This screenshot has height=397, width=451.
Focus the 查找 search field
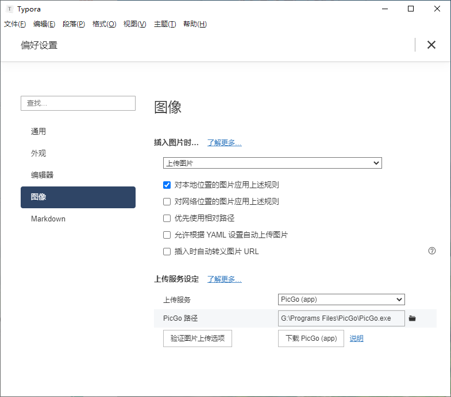click(x=78, y=103)
